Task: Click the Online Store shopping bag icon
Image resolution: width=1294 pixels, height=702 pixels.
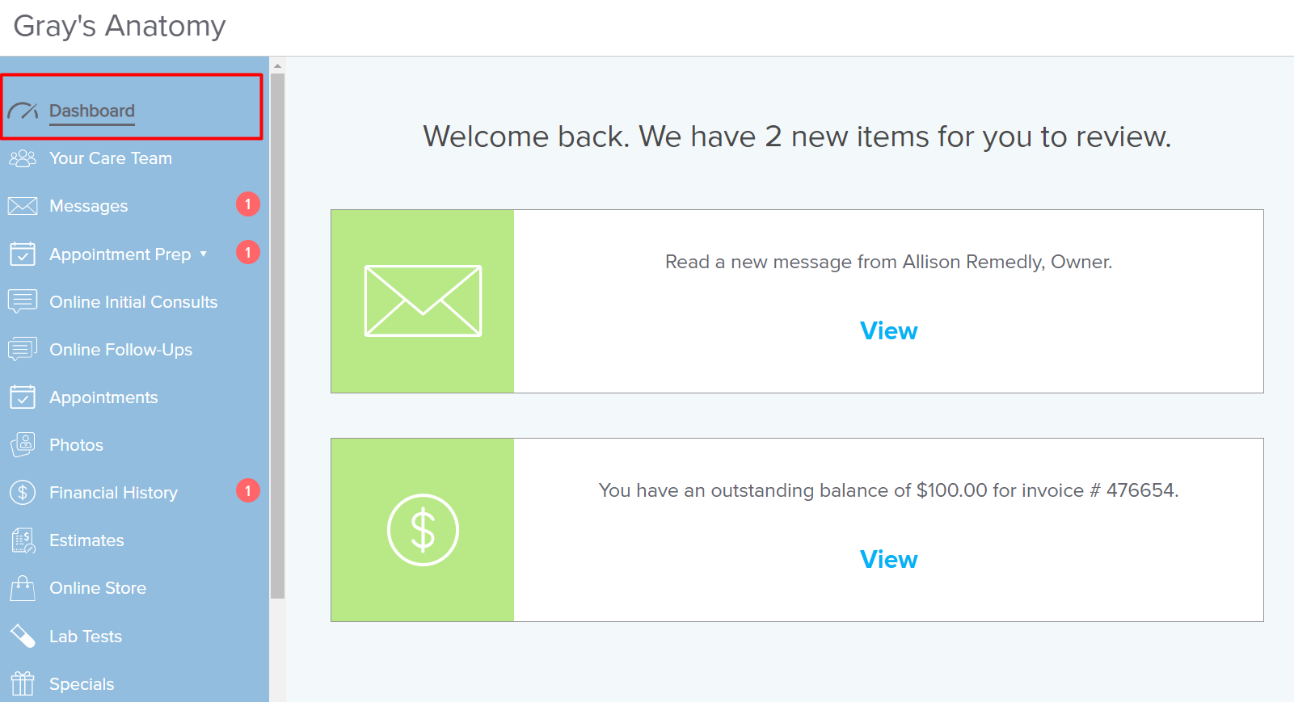Action: pyautogui.click(x=23, y=588)
